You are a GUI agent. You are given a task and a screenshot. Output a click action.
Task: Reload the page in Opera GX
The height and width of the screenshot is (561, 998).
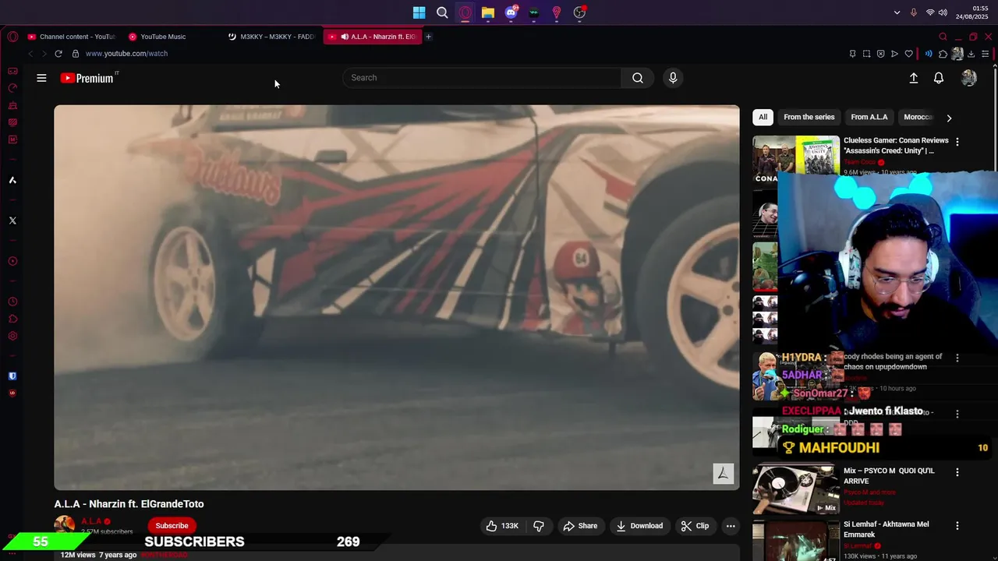pos(58,54)
